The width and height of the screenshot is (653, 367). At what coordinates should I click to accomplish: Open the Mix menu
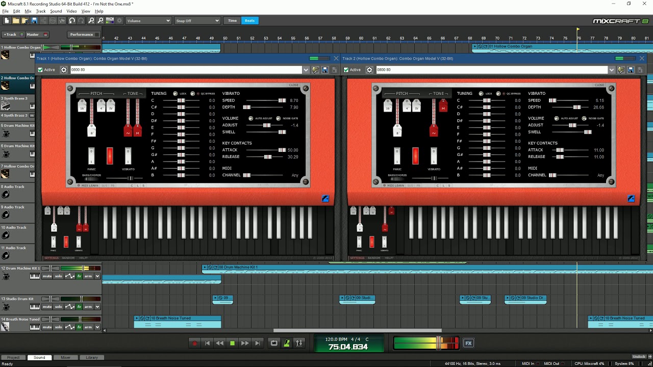coord(28,11)
